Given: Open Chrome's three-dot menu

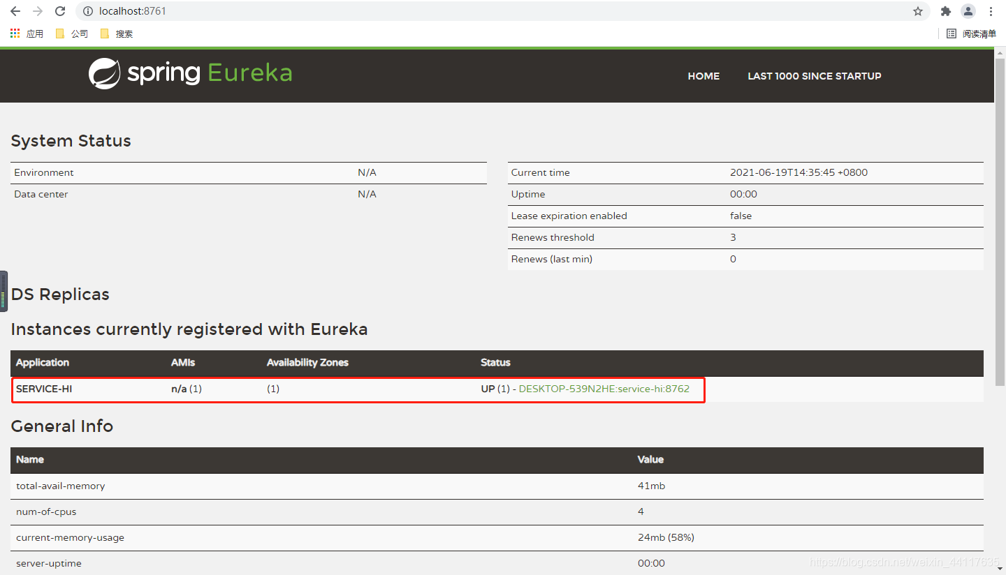Looking at the screenshot, I should click(991, 11).
